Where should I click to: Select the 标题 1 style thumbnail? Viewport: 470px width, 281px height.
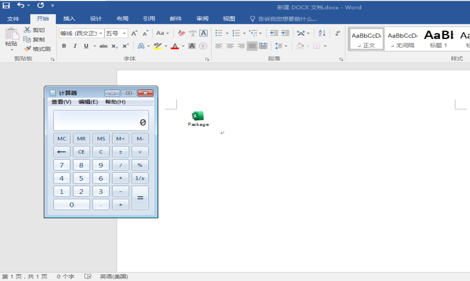439,39
